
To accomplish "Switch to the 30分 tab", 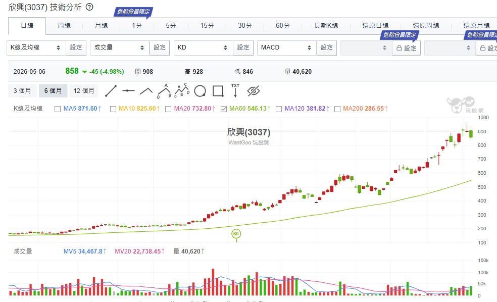I will click(x=245, y=26).
